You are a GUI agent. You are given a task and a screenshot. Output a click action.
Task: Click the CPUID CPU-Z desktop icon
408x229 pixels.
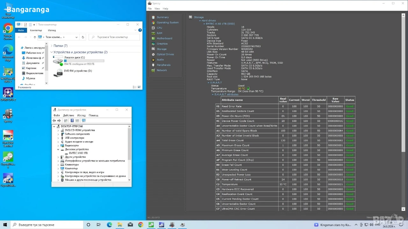pyautogui.click(x=8, y=94)
